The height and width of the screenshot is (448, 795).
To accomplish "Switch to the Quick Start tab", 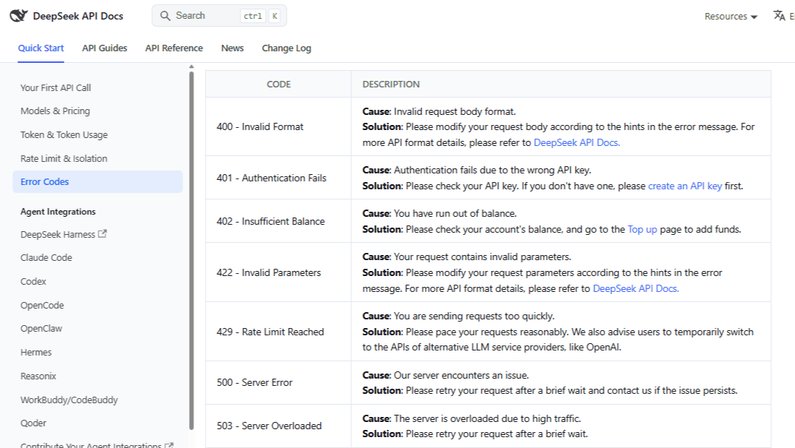I will point(41,48).
